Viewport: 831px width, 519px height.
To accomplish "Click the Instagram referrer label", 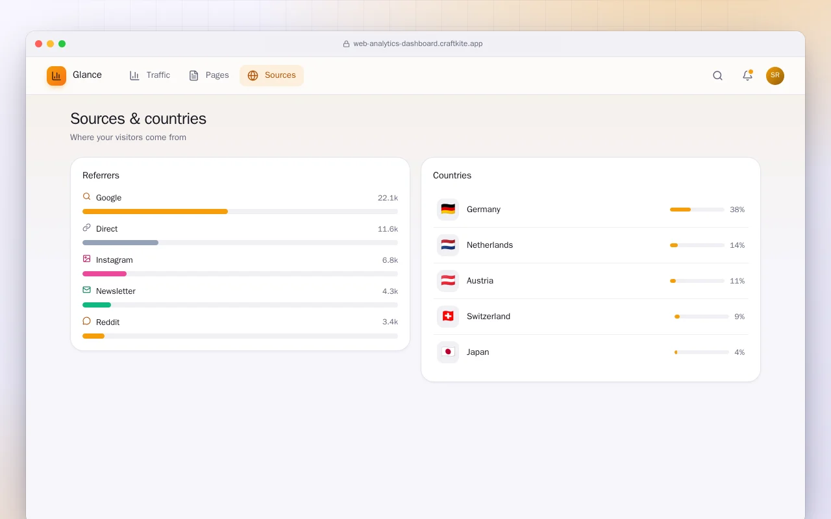I will pyautogui.click(x=114, y=260).
